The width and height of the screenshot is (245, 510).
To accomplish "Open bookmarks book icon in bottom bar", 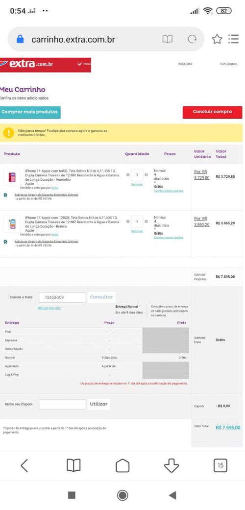I will [73, 465].
